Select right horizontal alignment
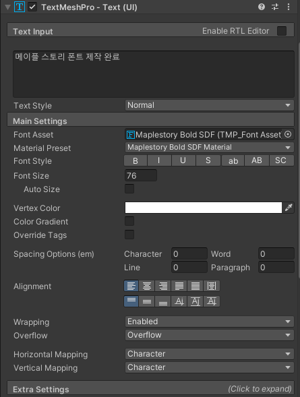This screenshot has height=397, width=300. click(162, 286)
